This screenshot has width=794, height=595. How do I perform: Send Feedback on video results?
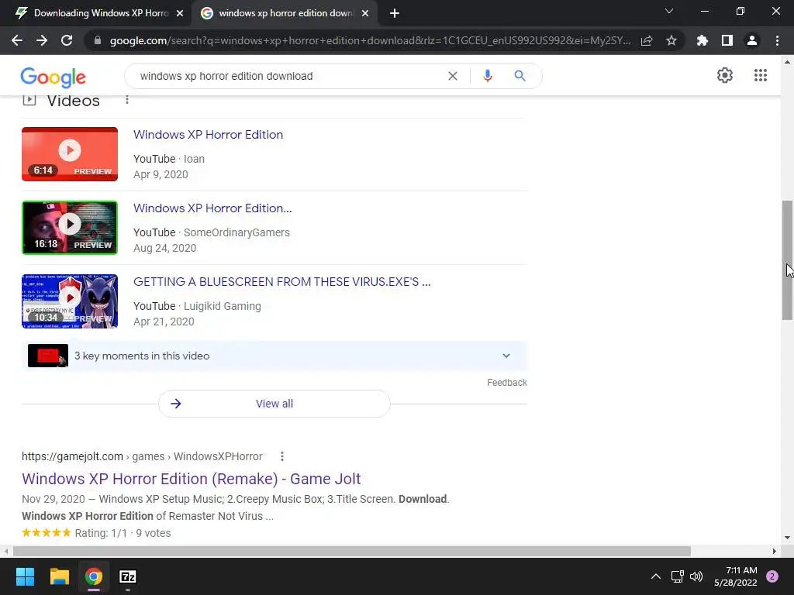click(x=507, y=383)
